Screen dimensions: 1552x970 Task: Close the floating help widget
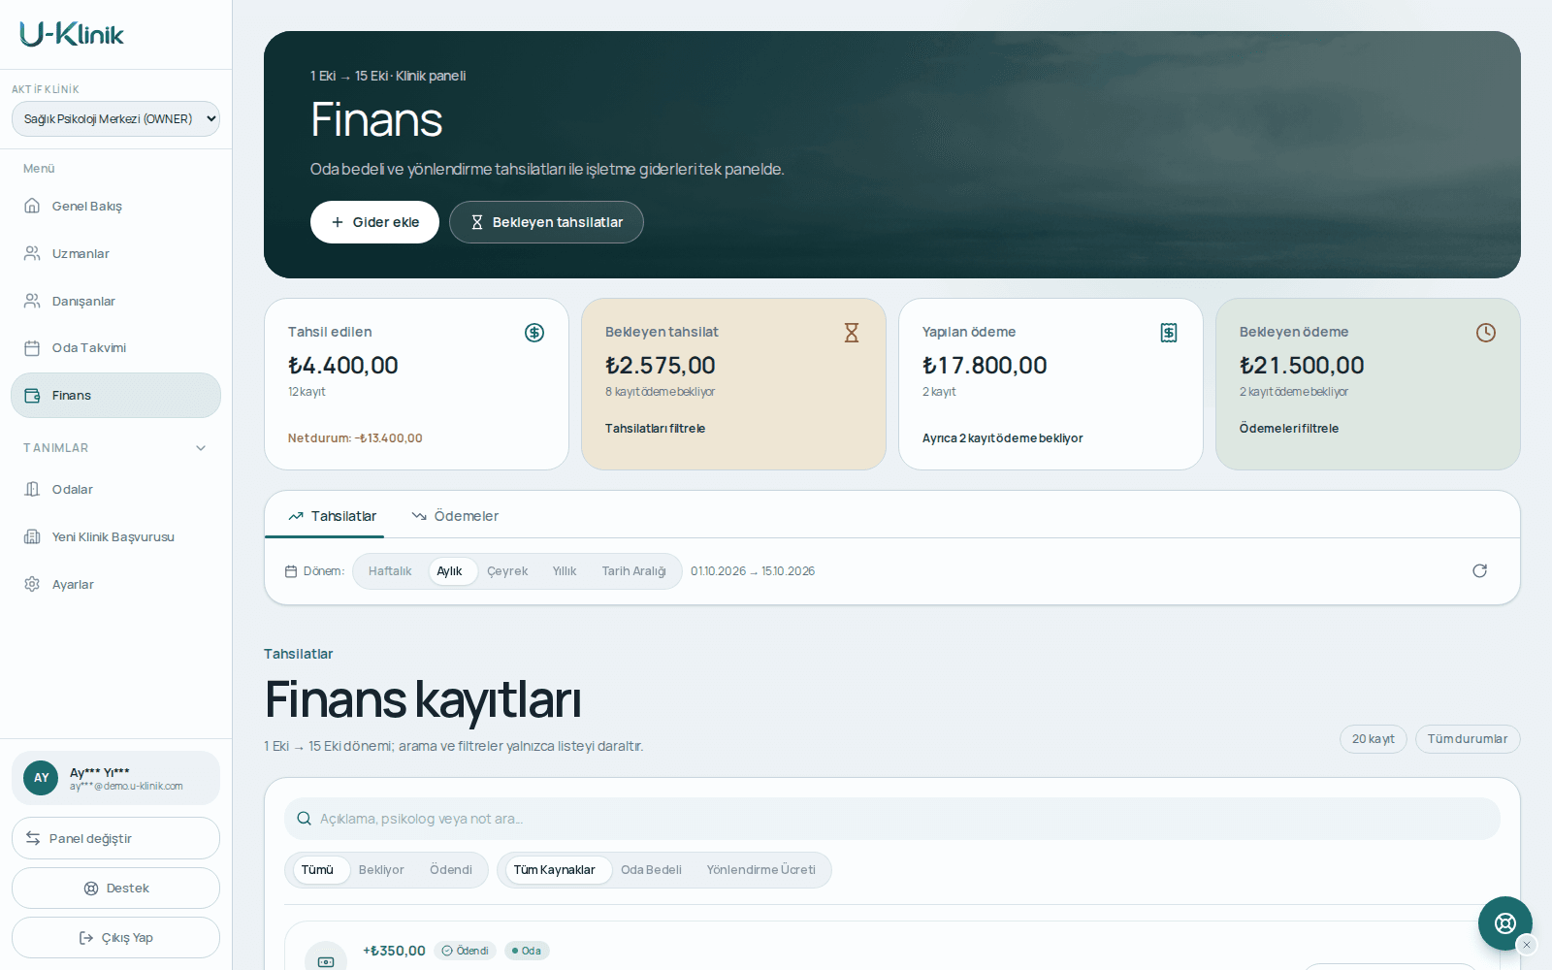coord(1527,945)
